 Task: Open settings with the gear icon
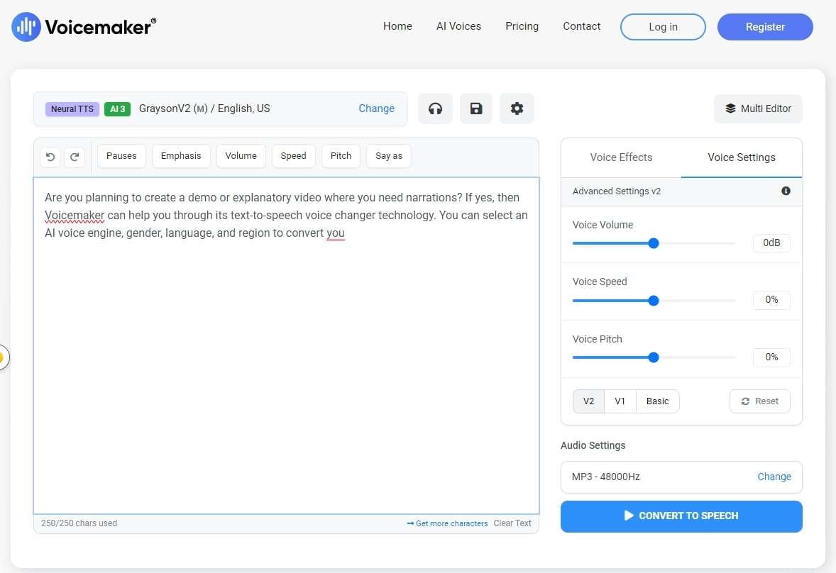pos(517,109)
